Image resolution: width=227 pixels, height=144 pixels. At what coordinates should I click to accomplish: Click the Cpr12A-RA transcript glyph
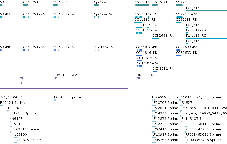pyautogui.click(x=97, y=17)
